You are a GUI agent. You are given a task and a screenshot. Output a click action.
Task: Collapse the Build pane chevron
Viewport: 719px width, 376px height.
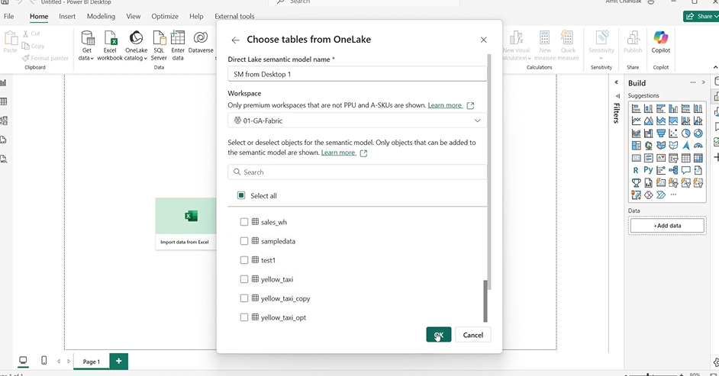tap(704, 82)
